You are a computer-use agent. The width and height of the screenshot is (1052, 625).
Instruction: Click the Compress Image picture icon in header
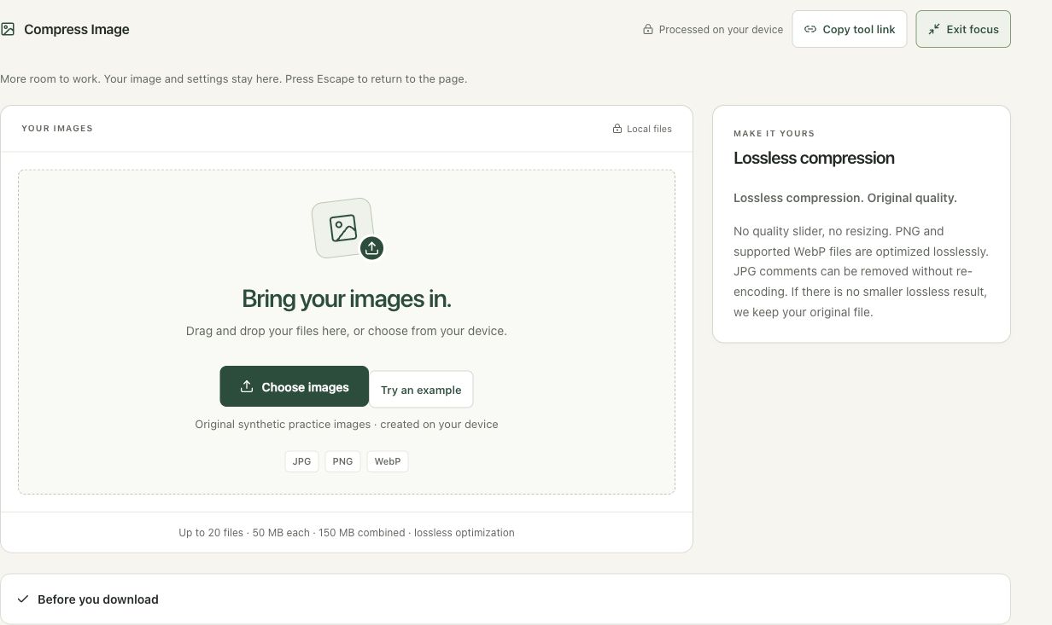(8, 29)
